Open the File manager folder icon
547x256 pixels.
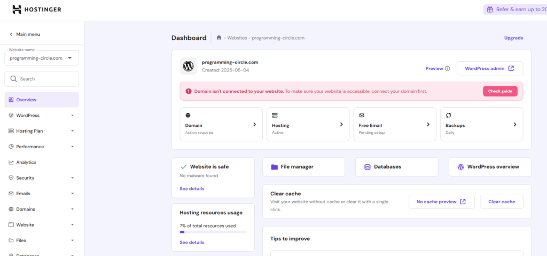(274, 167)
